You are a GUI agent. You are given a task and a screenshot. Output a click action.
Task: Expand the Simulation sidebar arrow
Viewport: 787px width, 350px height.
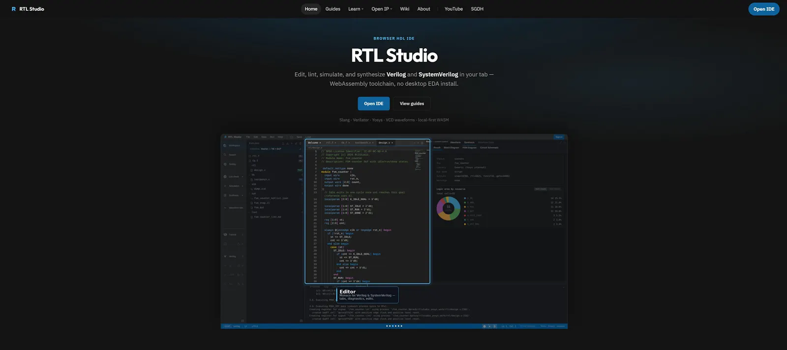point(242,186)
